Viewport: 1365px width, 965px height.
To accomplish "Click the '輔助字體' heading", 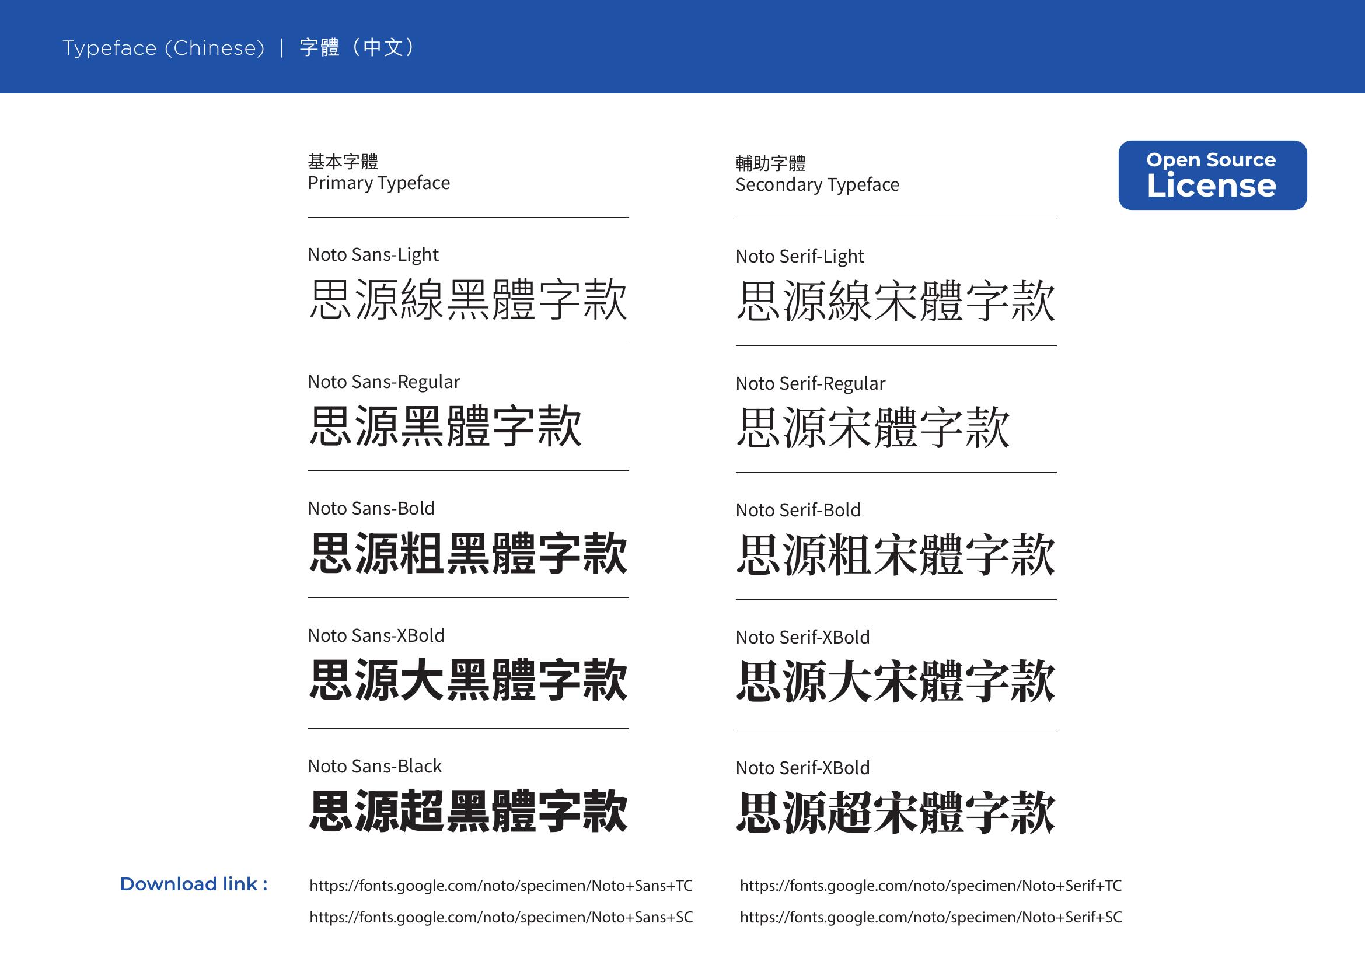I will tap(770, 163).
